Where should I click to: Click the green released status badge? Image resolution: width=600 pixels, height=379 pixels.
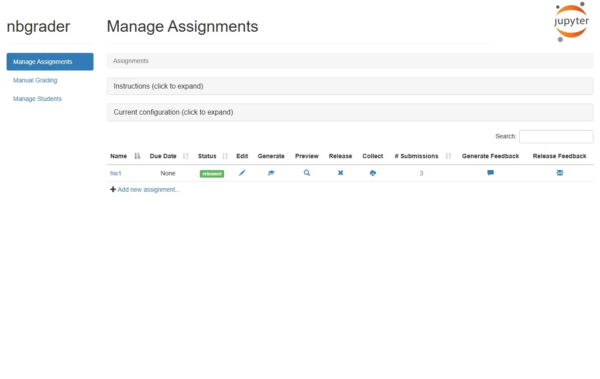(212, 174)
